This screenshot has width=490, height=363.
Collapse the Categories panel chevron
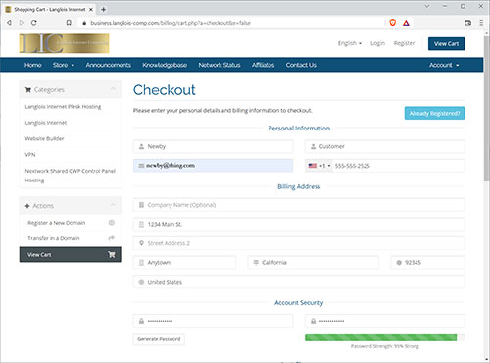click(x=113, y=89)
